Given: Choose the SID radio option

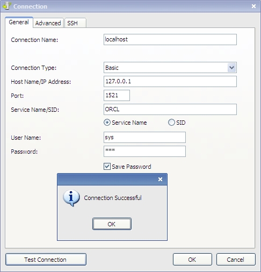Looking at the screenshot, I should point(171,123).
